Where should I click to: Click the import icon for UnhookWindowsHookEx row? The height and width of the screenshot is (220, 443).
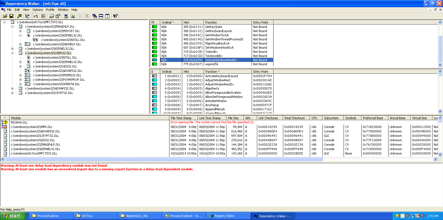click(154, 60)
